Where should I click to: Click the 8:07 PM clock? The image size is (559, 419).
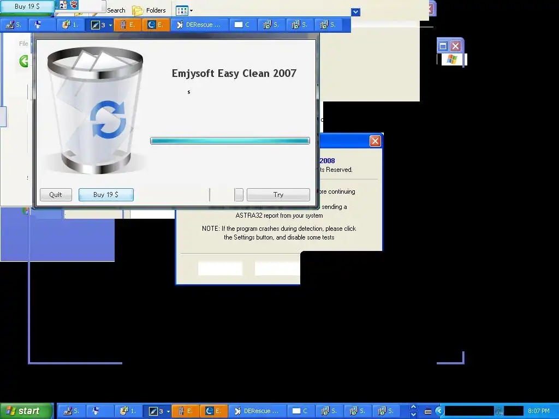click(539, 411)
